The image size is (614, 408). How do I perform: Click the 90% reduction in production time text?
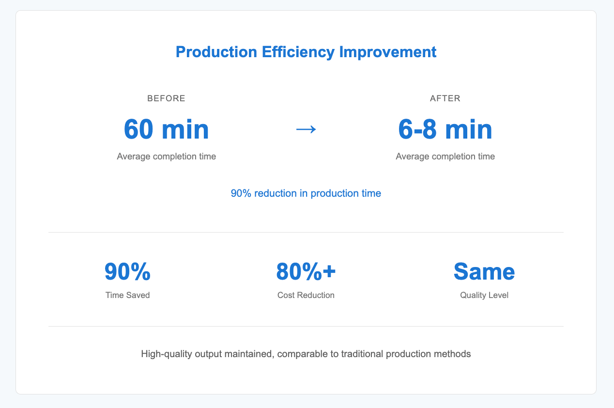306,193
